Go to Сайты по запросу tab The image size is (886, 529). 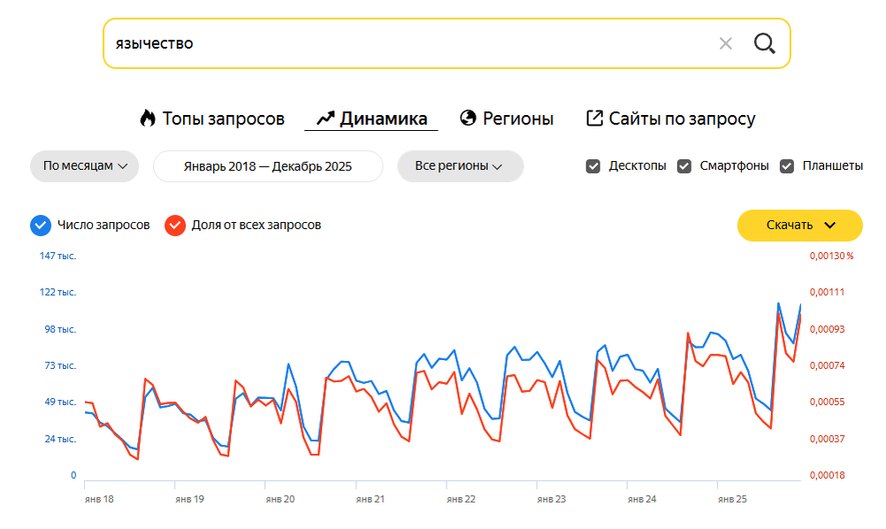click(x=682, y=119)
